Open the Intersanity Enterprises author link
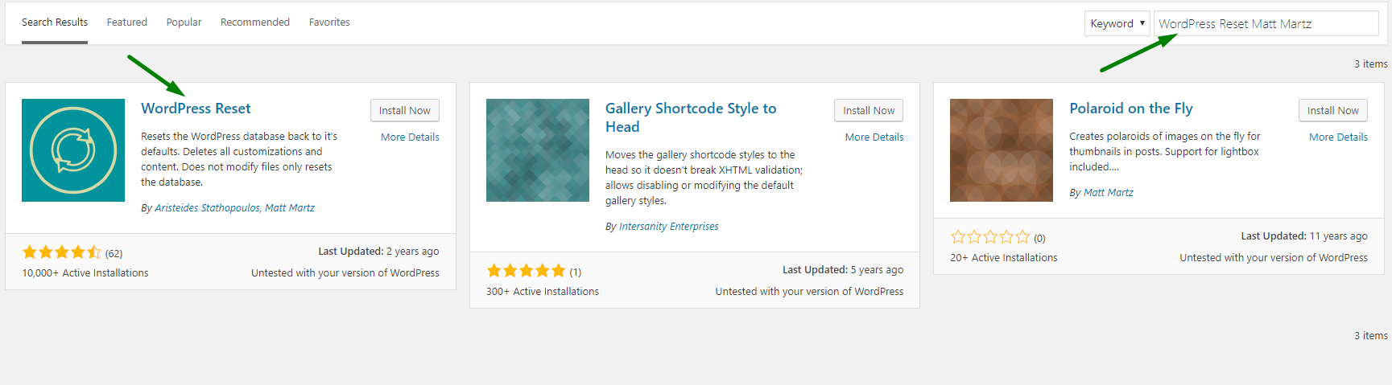1392x385 pixels. [x=669, y=227]
